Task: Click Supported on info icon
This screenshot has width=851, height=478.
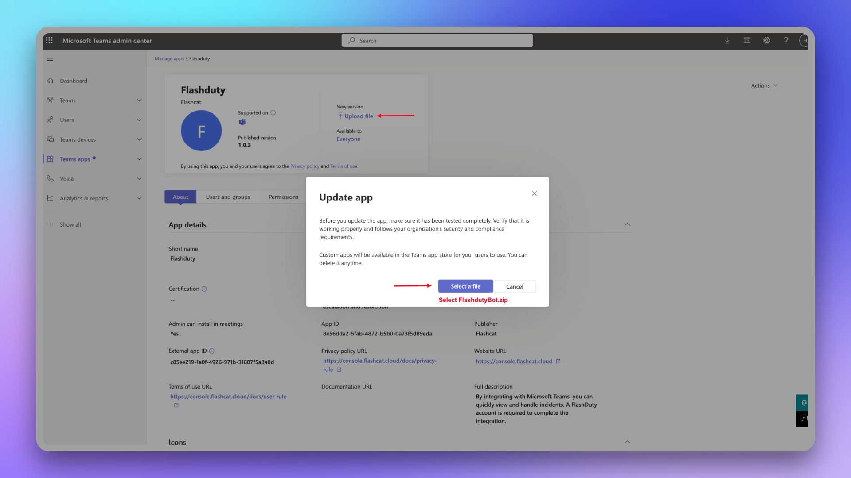Action: (x=273, y=112)
